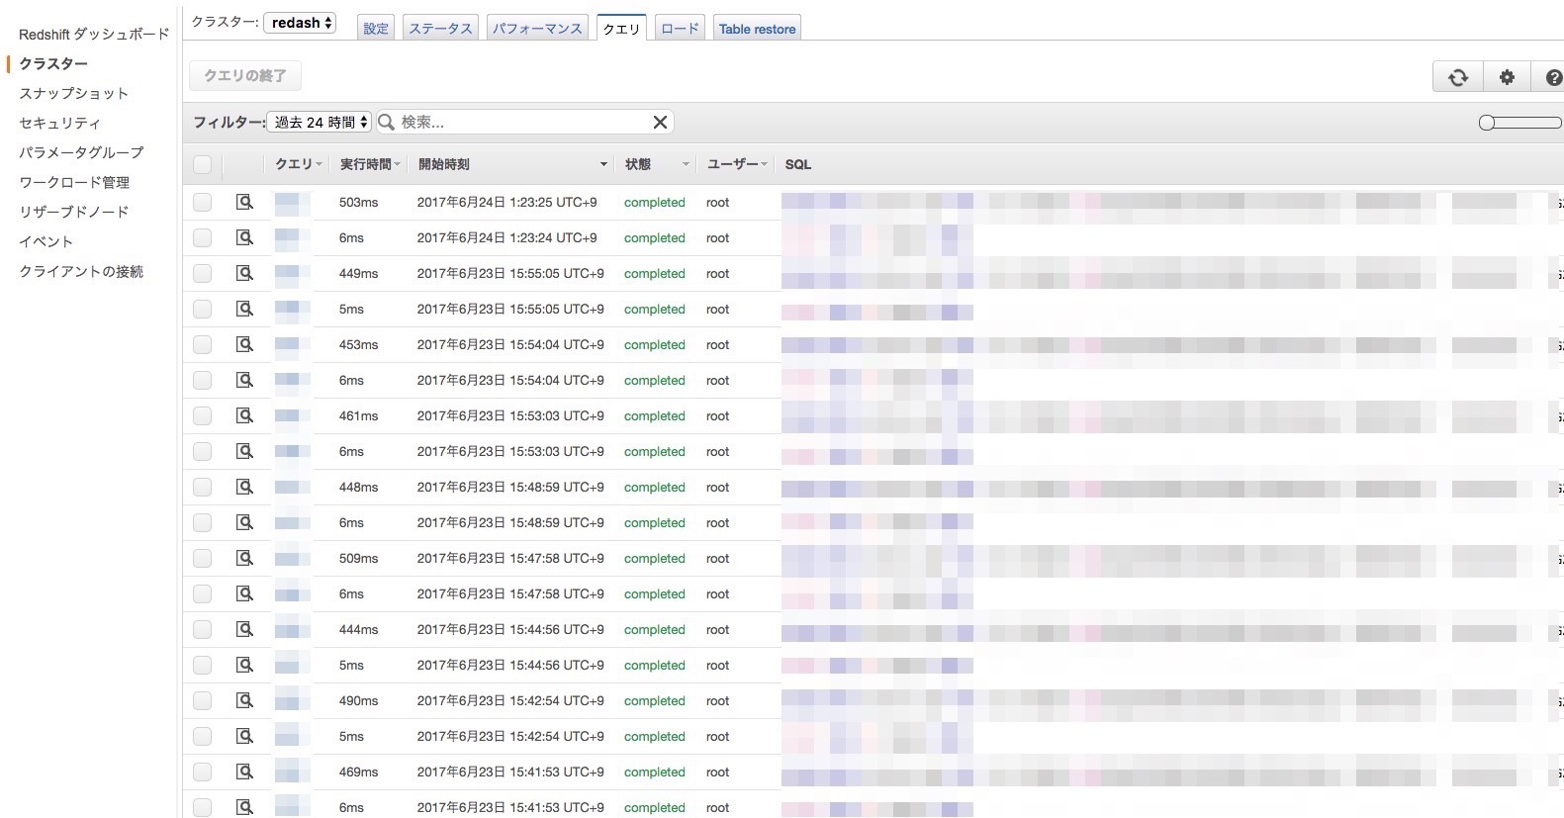Image resolution: width=1564 pixels, height=818 pixels.
Task: Open the Table restore tab
Action: 757,29
